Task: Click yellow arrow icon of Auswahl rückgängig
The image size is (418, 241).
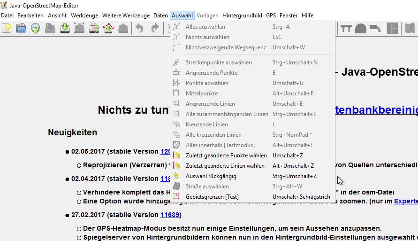Action: (176, 176)
